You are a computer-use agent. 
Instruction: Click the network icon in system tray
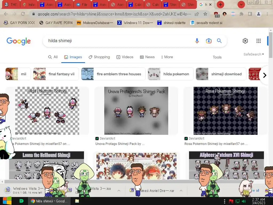(238, 201)
